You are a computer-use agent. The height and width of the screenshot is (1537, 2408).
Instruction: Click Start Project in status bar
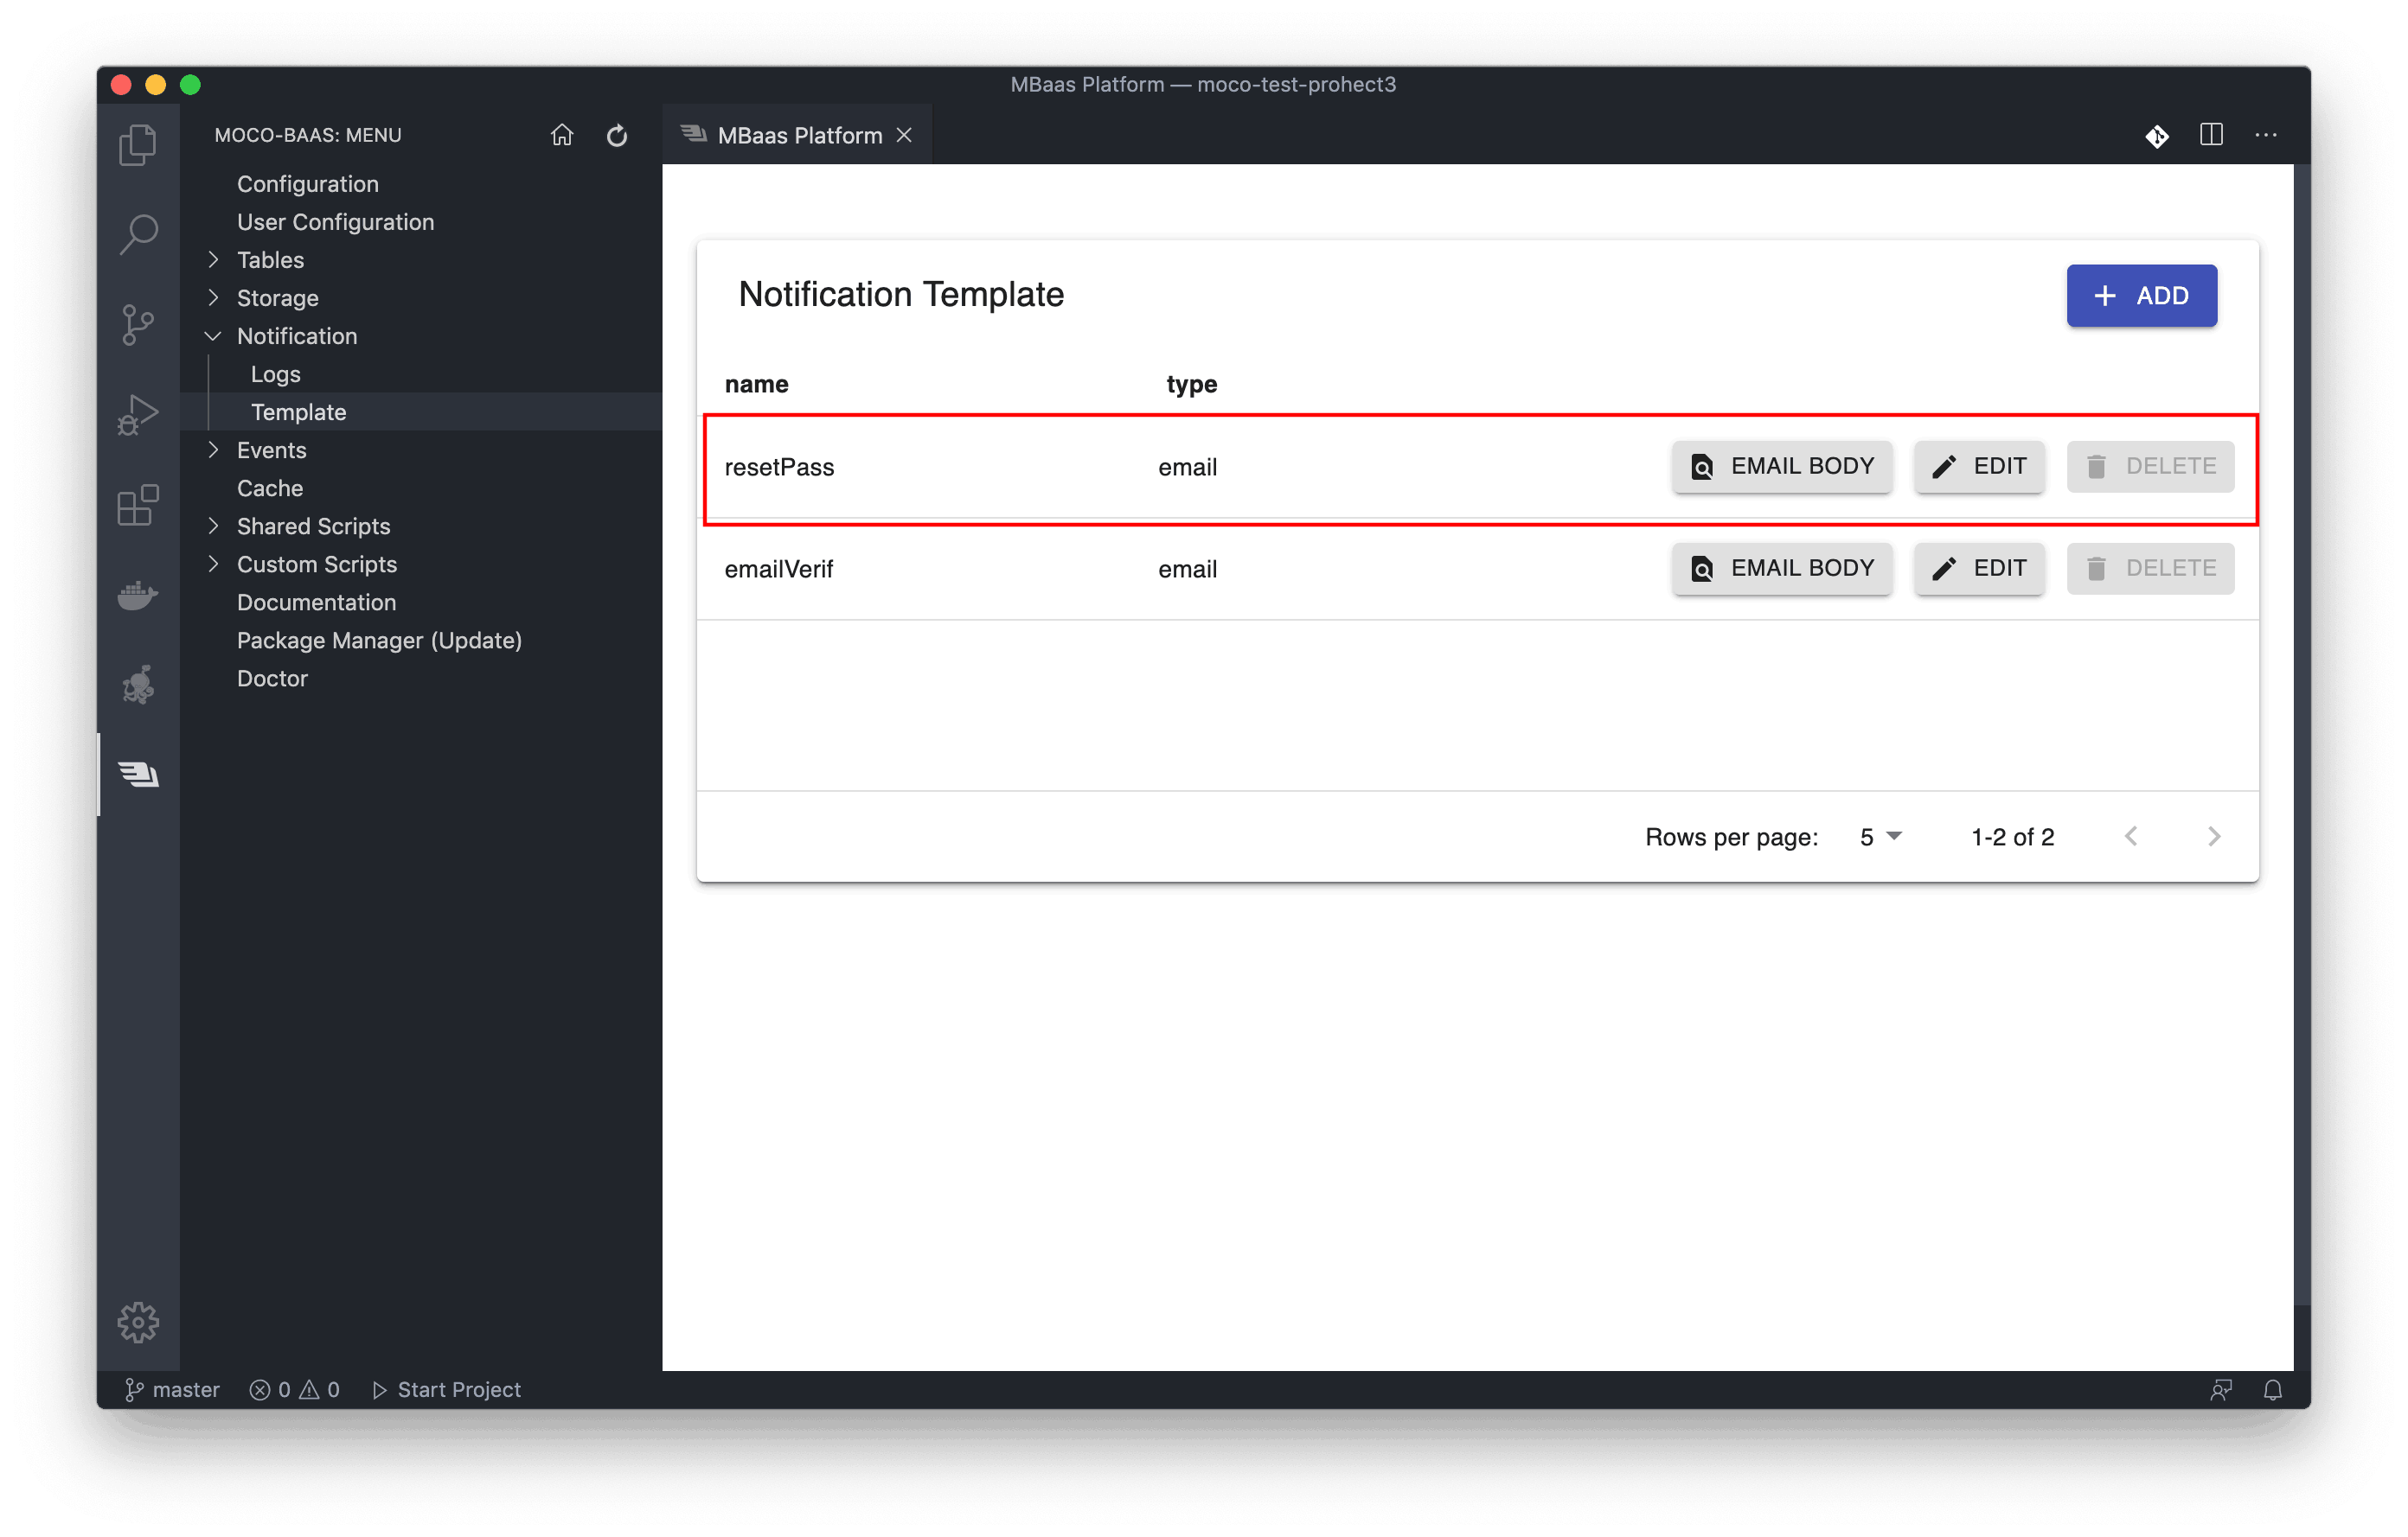446,1390
